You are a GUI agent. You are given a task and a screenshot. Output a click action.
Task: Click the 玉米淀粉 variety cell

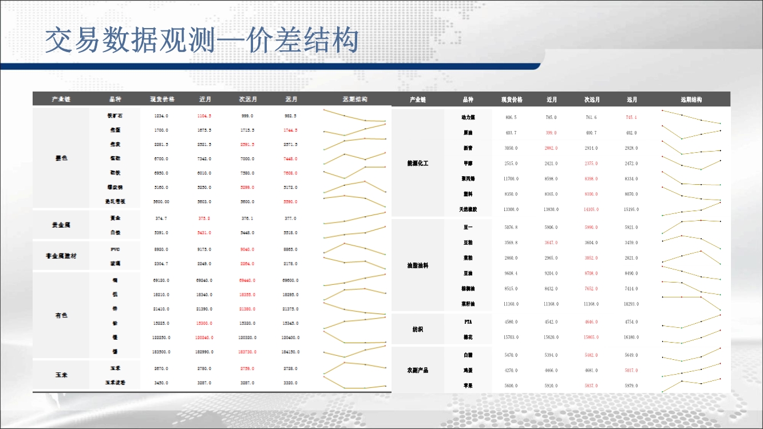pos(115,383)
